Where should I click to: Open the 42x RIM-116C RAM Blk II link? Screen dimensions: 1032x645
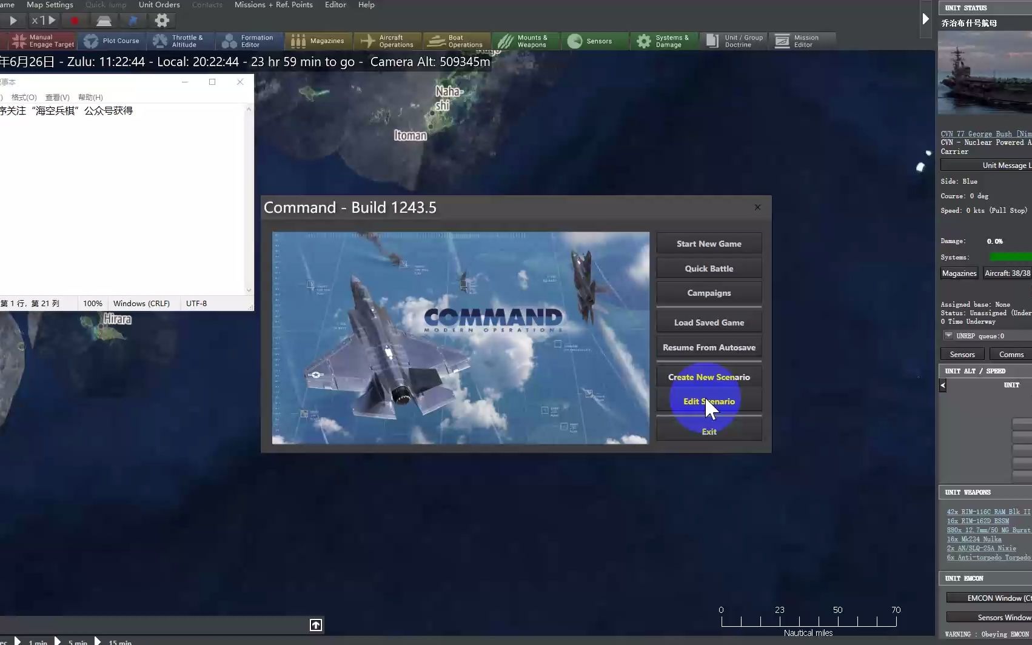tap(988, 512)
